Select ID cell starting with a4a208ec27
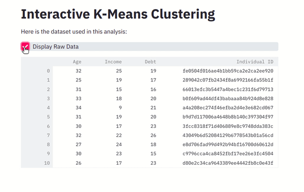The width and height of the screenshot is (304, 192). point(228,108)
